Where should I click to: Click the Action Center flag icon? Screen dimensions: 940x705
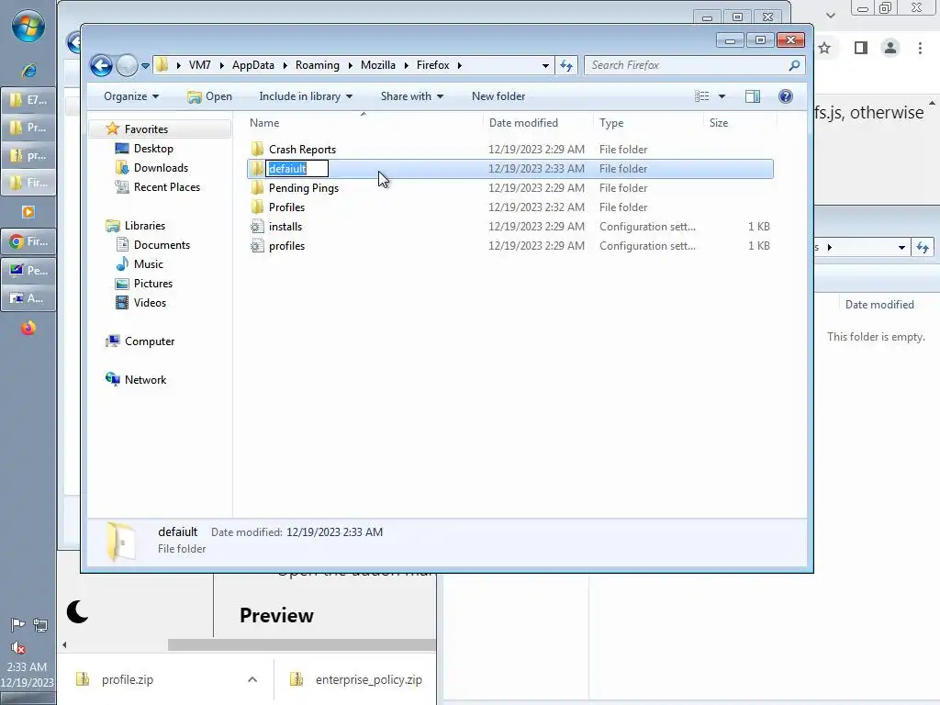pyautogui.click(x=18, y=624)
